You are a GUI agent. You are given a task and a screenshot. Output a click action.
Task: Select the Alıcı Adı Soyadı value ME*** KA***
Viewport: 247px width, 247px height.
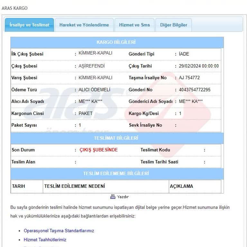coord(90,101)
